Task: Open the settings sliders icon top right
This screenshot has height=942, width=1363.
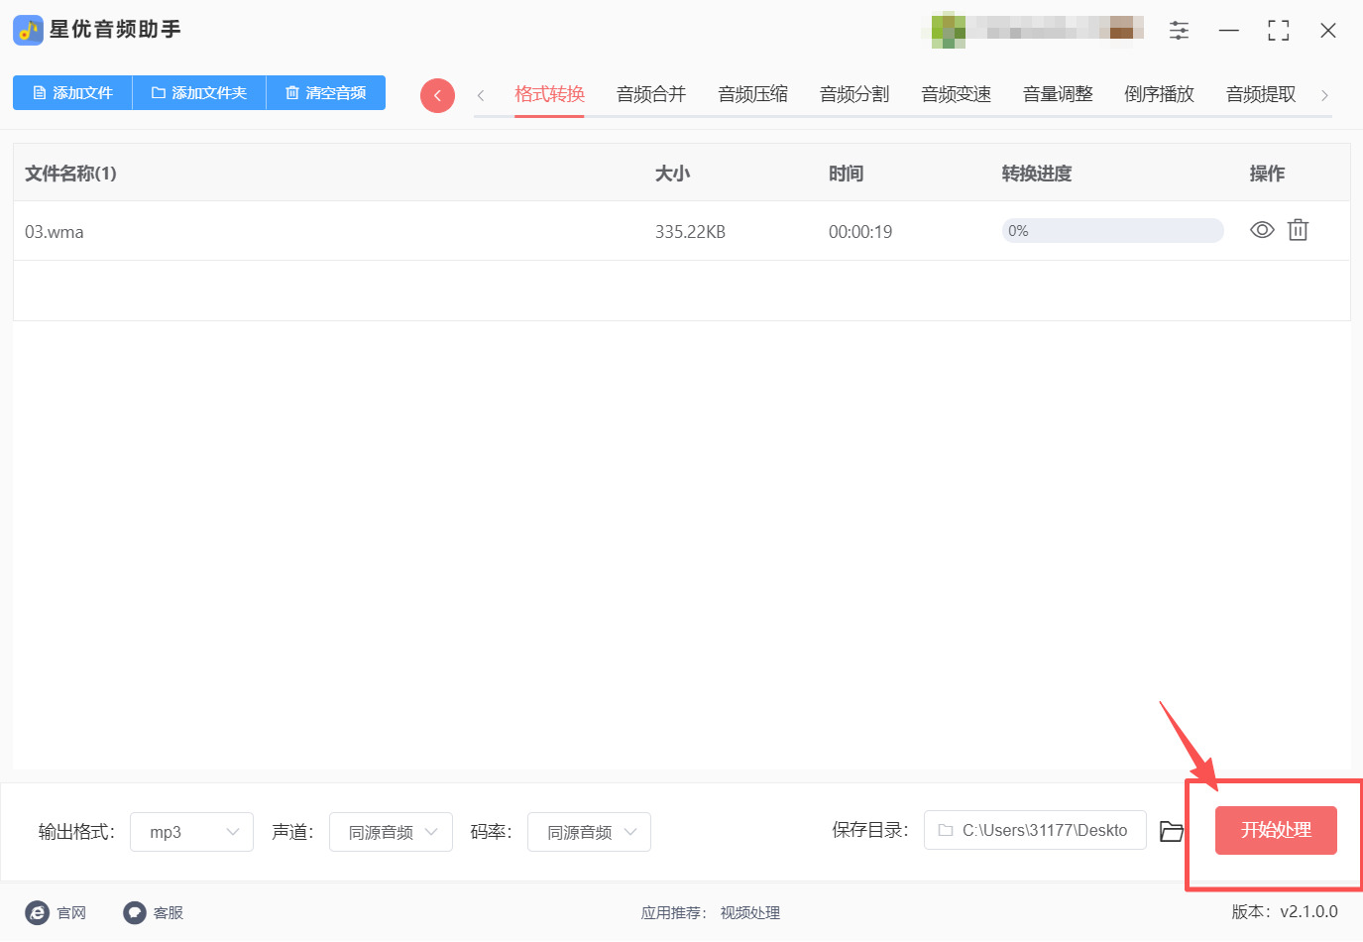Action: (x=1179, y=30)
